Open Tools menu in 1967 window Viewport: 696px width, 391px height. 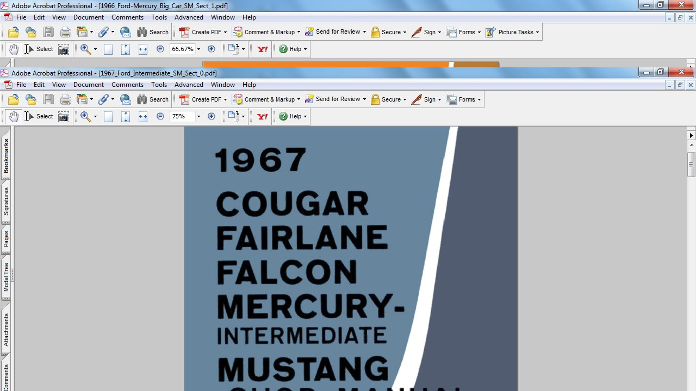pos(159,85)
